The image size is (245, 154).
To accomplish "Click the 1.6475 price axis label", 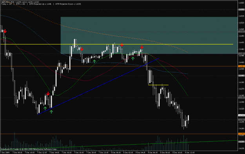I will click(x=241, y=42).
